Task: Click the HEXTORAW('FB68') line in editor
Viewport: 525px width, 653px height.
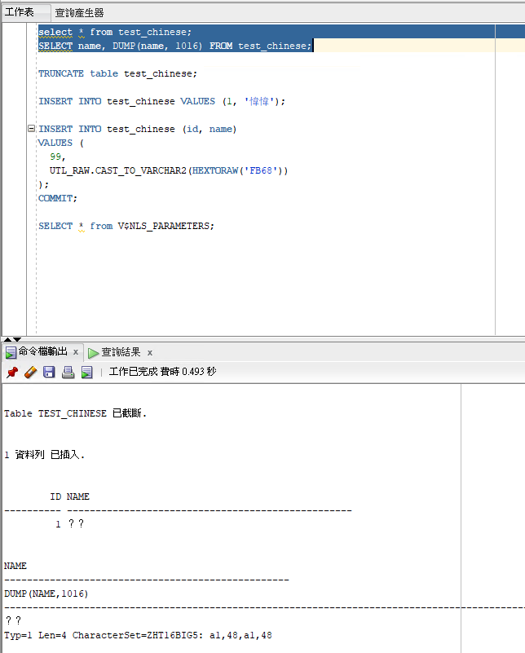Action: click(x=169, y=170)
